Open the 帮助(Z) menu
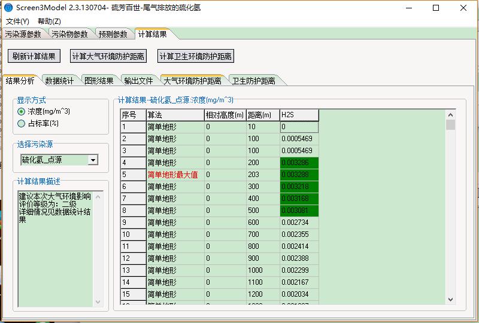The image size is (479, 323). point(49,22)
